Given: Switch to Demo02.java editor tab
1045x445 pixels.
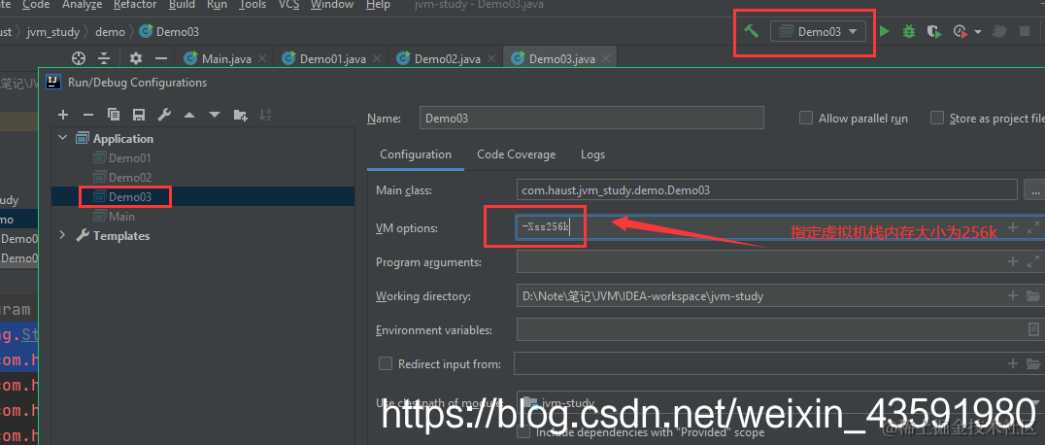Looking at the screenshot, I should pyautogui.click(x=447, y=58).
